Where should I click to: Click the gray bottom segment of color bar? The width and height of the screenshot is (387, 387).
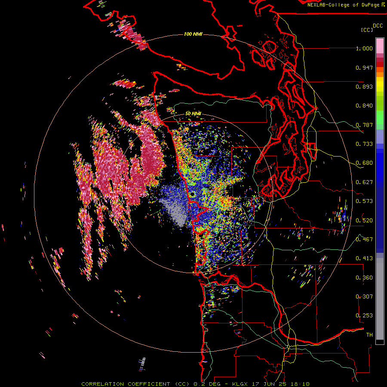click(380, 299)
